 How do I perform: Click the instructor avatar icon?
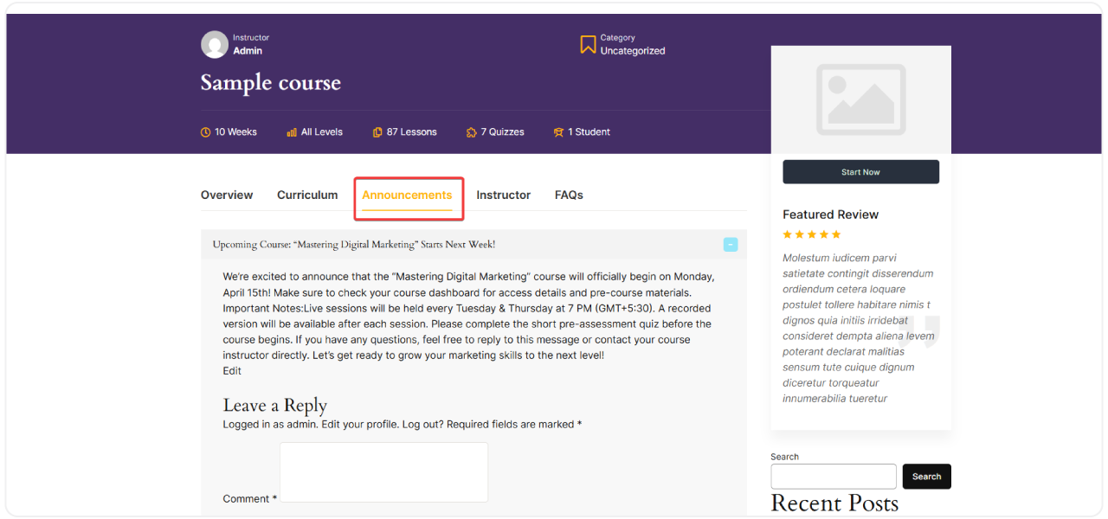tap(215, 45)
